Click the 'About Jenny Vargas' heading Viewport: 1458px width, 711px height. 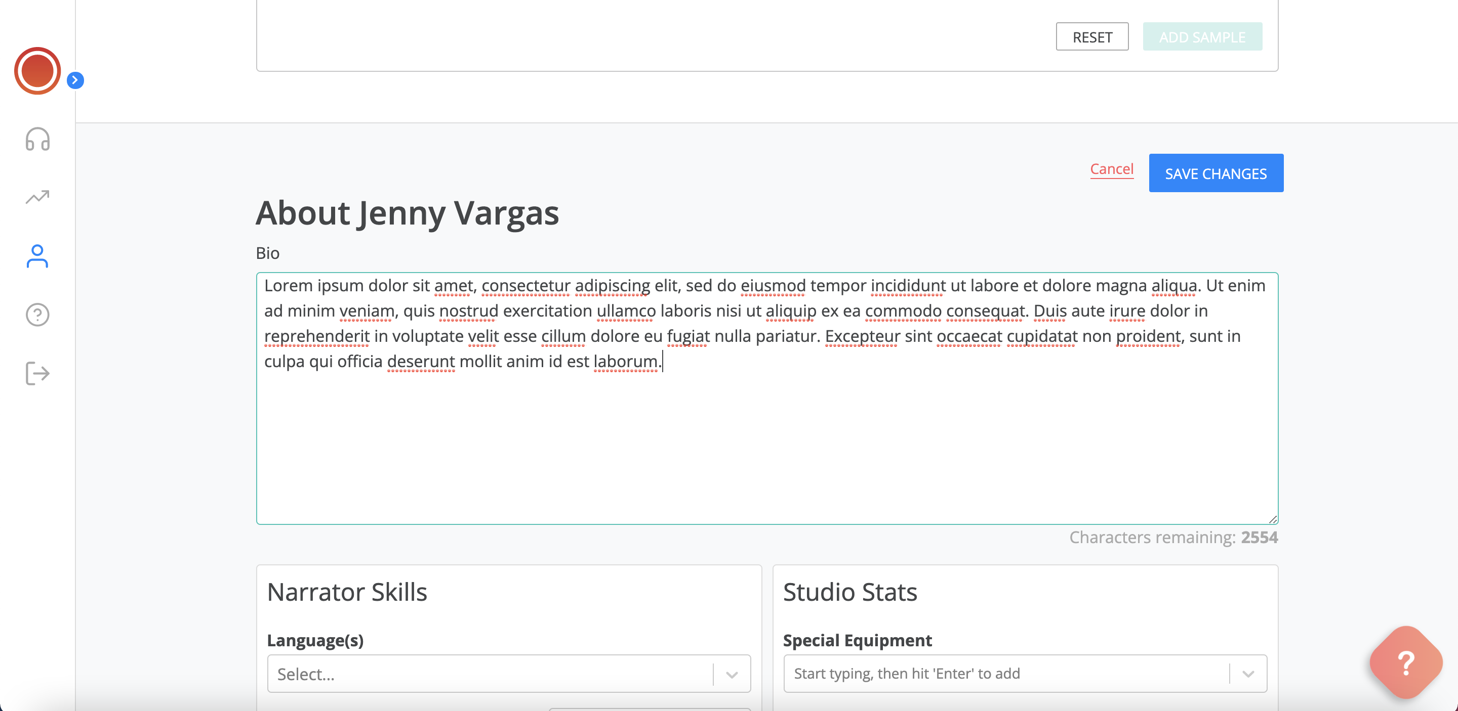click(x=407, y=213)
